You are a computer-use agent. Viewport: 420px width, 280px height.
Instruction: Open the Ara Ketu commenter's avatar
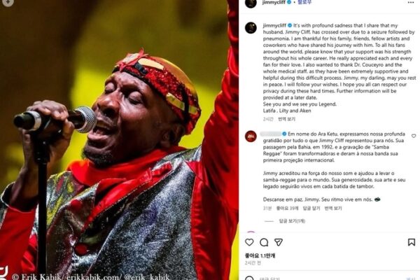pos(251,136)
